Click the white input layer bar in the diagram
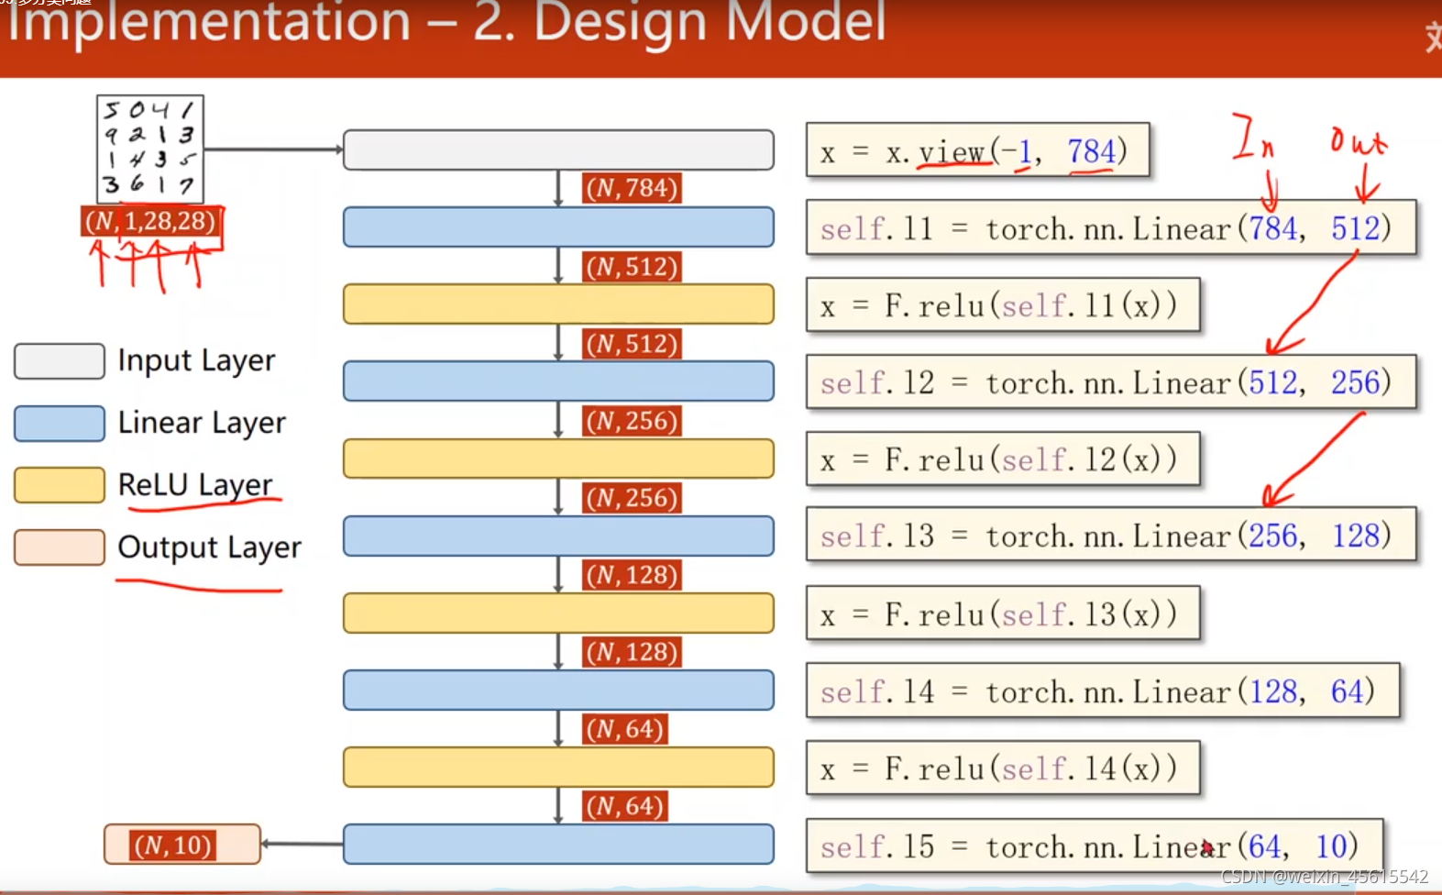The image size is (1442, 895). click(558, 149)
